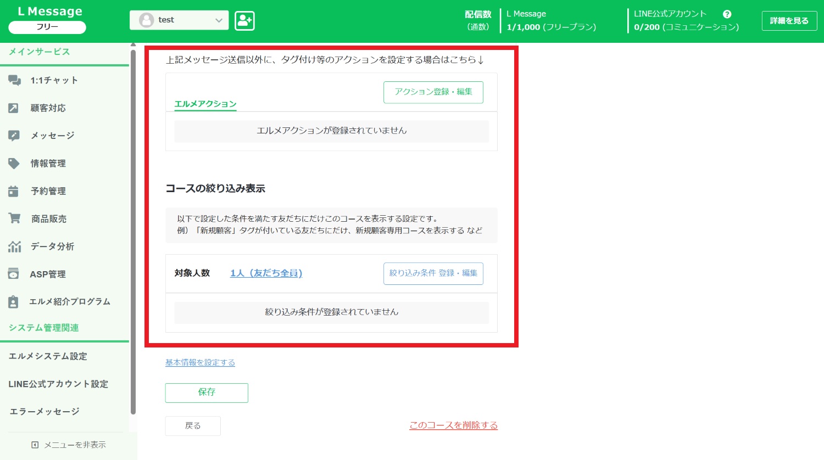The image size is (824, 460).
Task: Click アクション登録・編集 button
Action: click(433, 92)
